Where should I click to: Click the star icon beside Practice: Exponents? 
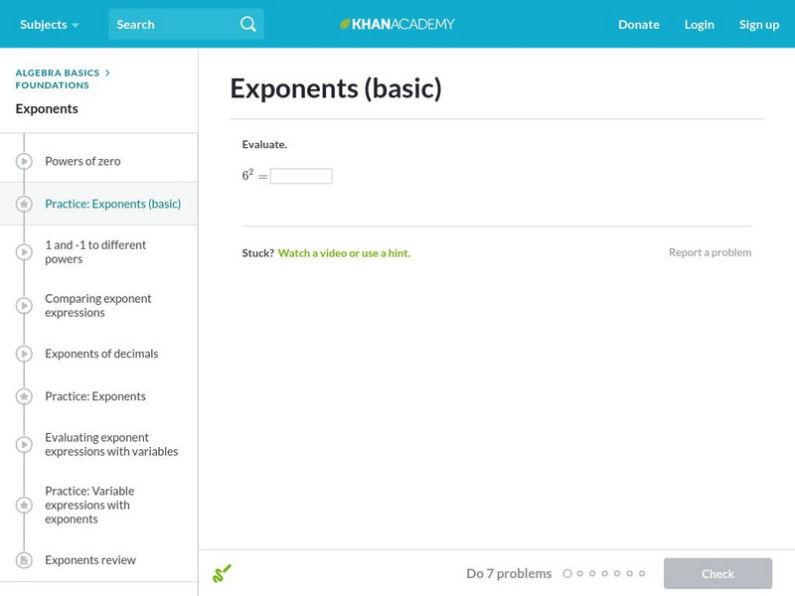pos(25,396)
